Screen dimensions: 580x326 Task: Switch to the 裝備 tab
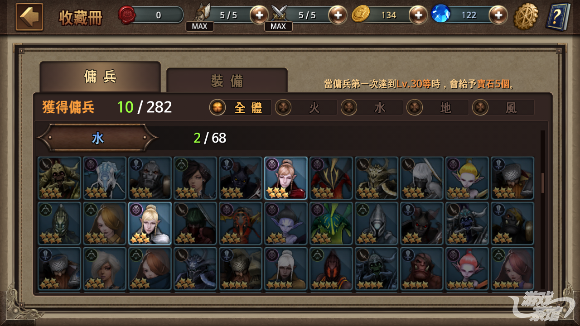(x=227, y=81)
